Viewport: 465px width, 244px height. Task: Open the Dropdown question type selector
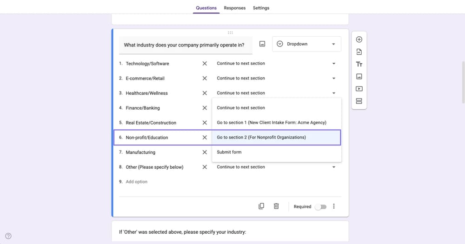click(x=306, y=44)
